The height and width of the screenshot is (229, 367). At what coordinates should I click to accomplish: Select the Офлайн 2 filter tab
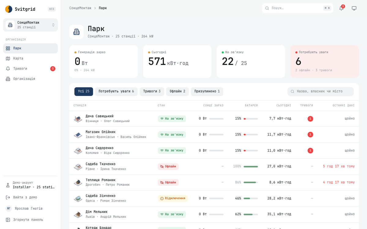177,92
